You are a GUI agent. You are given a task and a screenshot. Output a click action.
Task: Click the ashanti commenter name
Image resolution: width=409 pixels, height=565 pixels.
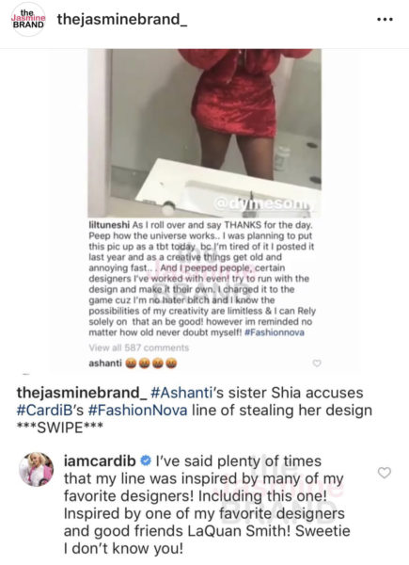point(105,363)
